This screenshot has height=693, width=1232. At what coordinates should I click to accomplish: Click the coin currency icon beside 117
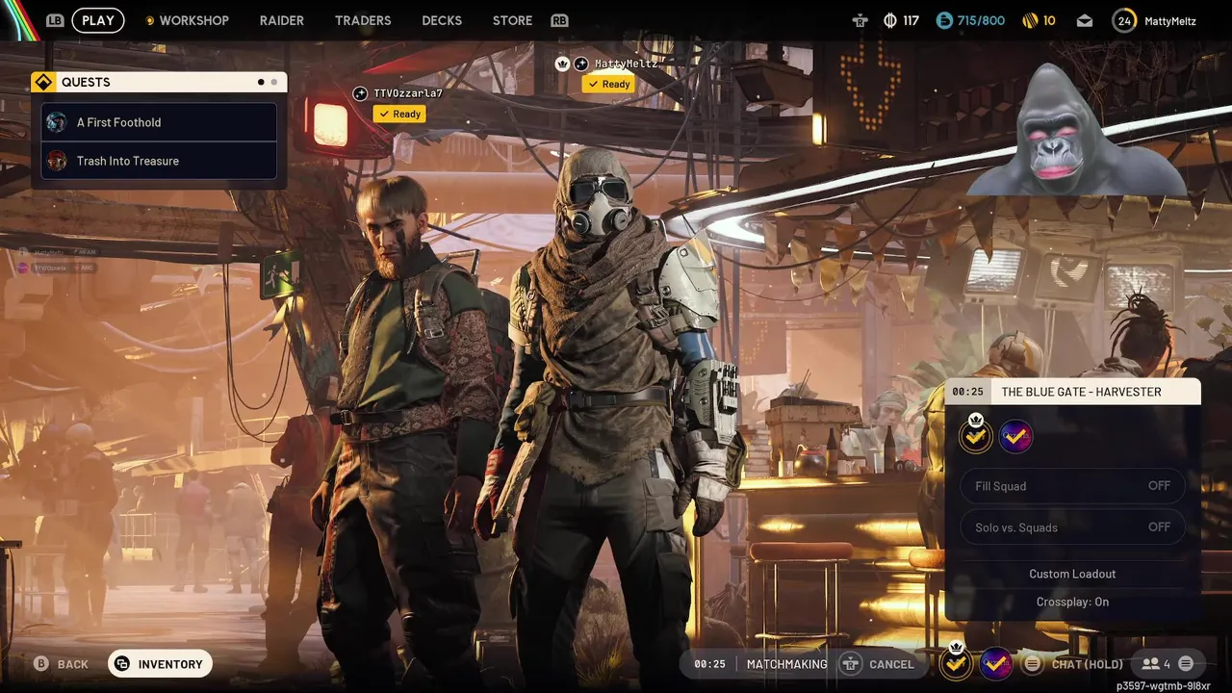pyautogui.click(x=890, y=20)
